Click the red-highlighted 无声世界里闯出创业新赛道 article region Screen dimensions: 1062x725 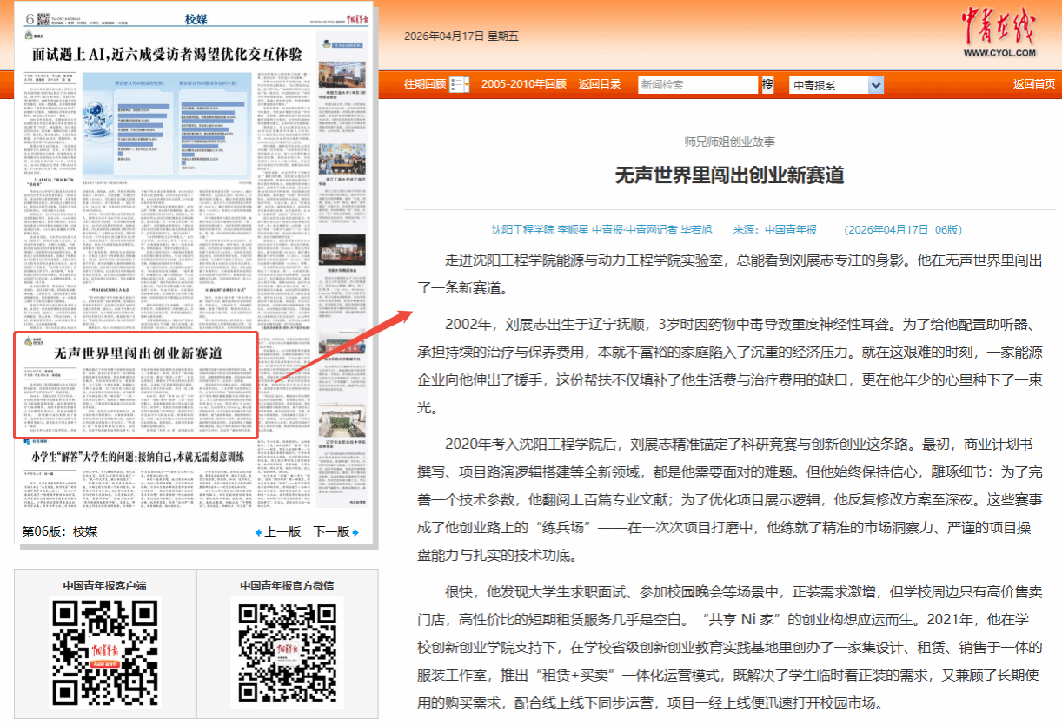pyautogui.click(x=136, y=386)
